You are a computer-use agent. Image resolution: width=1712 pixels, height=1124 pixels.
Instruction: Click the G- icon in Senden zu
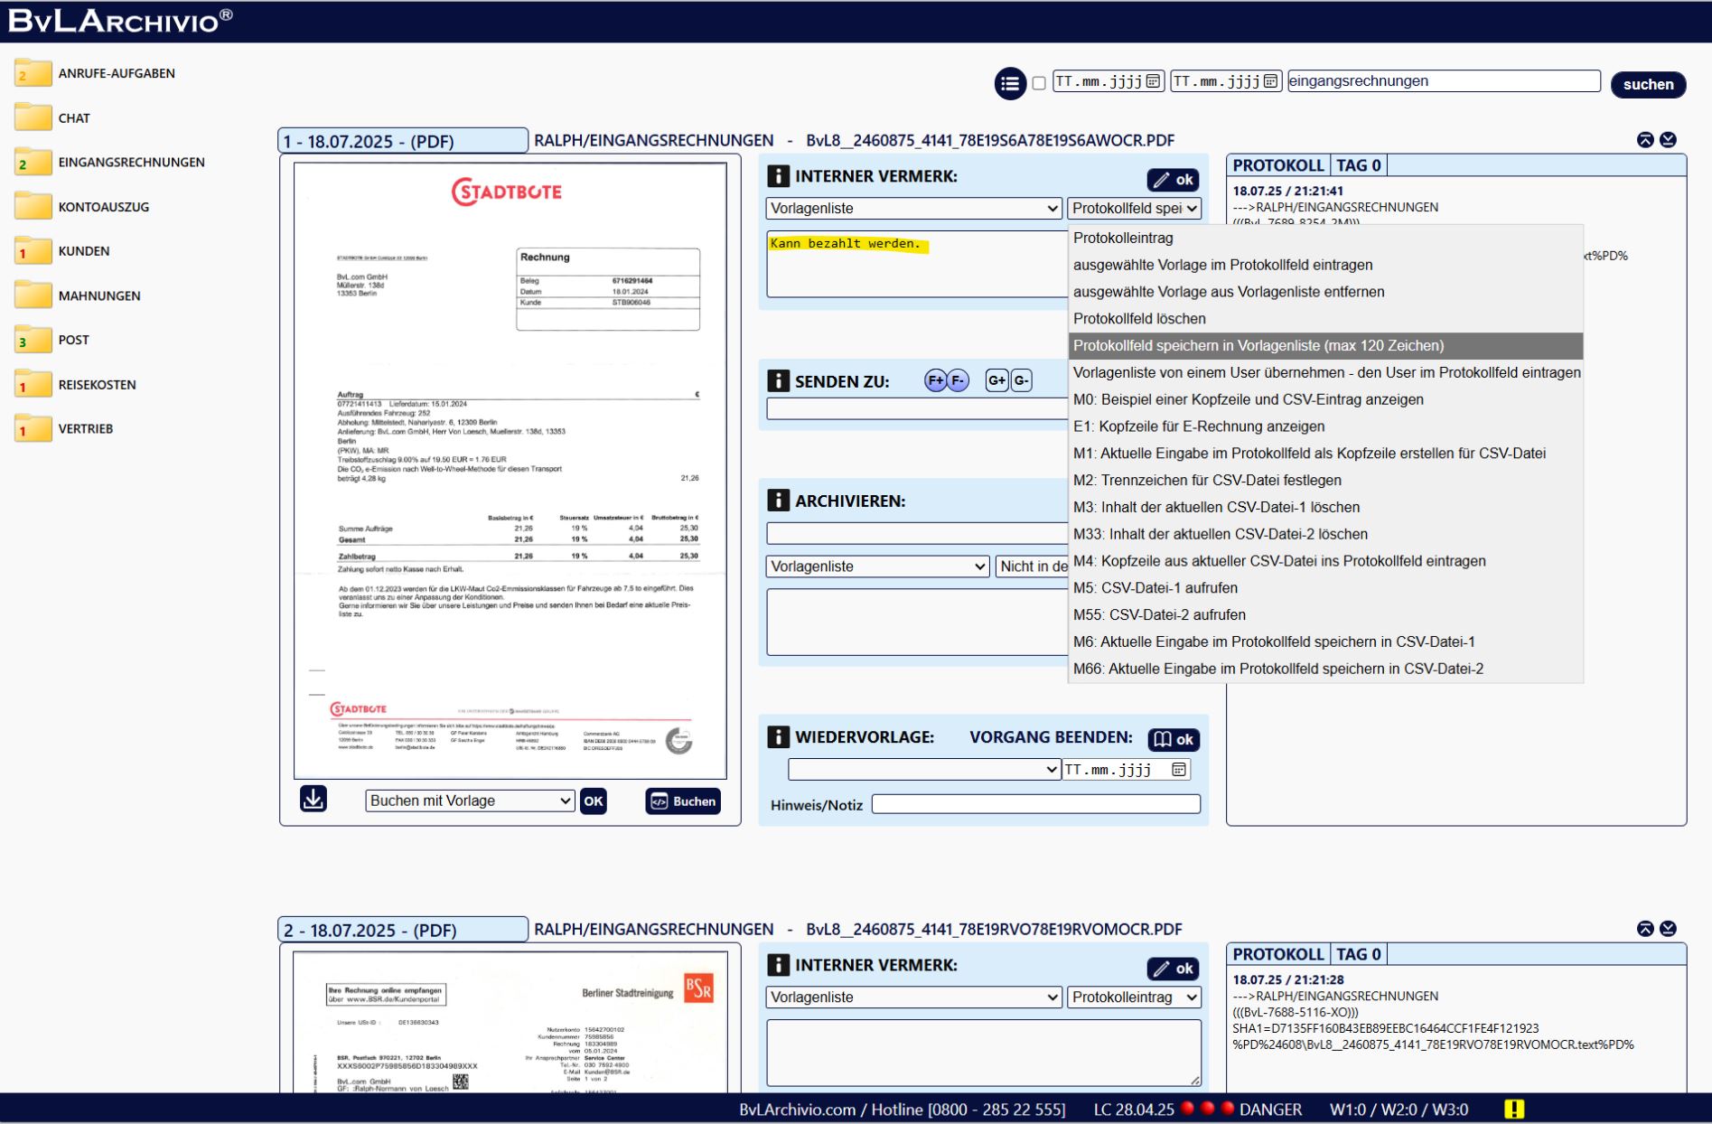[1021, 381]
